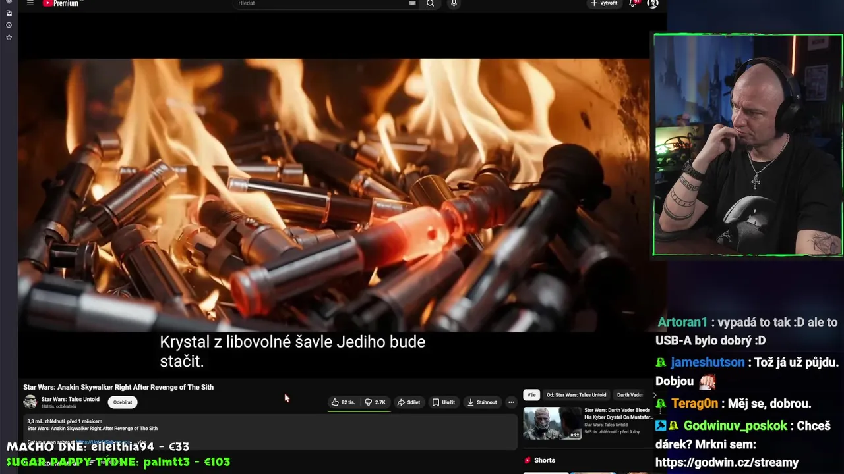Select the Vše filter chip

click(x=531, y=395)
